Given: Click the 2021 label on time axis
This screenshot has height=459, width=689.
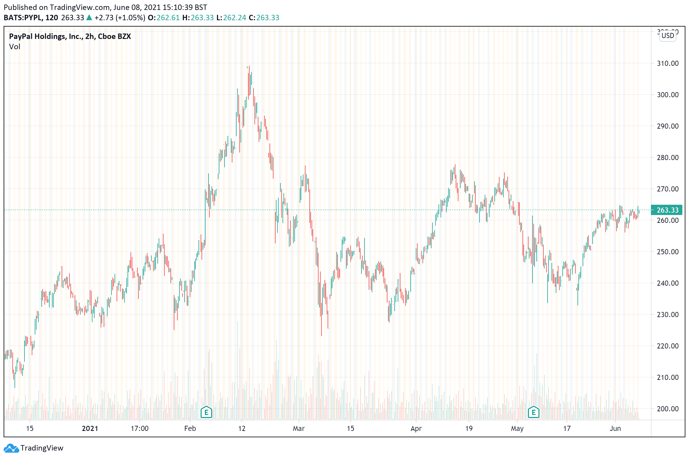Looking at the screenshot, I should [90, 429].
